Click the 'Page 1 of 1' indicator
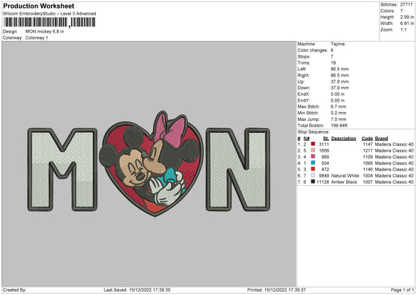Image resolution: width=417 pixels, height=295 pixels. (402, 290)
